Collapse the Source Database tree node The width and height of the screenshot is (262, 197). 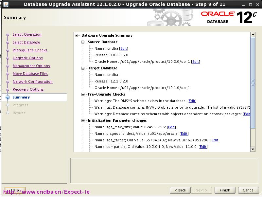[x=83, y=42]
